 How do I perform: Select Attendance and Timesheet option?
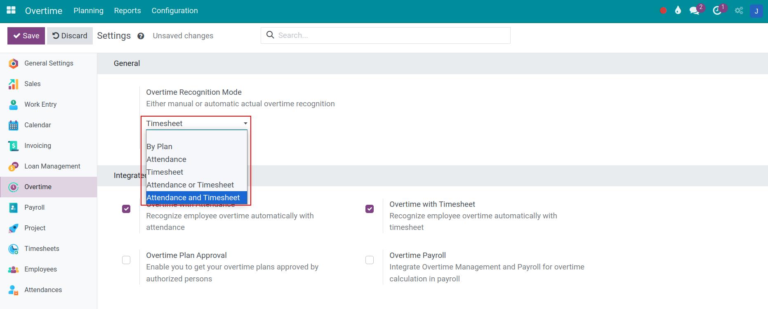(197, 198)
